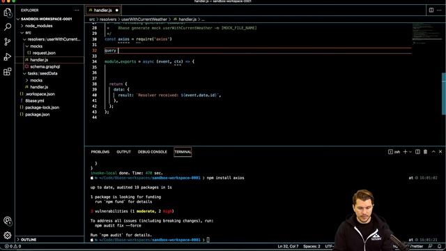The width and height of the screenshot is (446, 251).
Task: Open request.json in the explorer
Action: tap(44, 53)
